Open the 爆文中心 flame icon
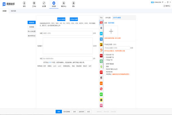The image size is (172, 115). click(64, 3)
